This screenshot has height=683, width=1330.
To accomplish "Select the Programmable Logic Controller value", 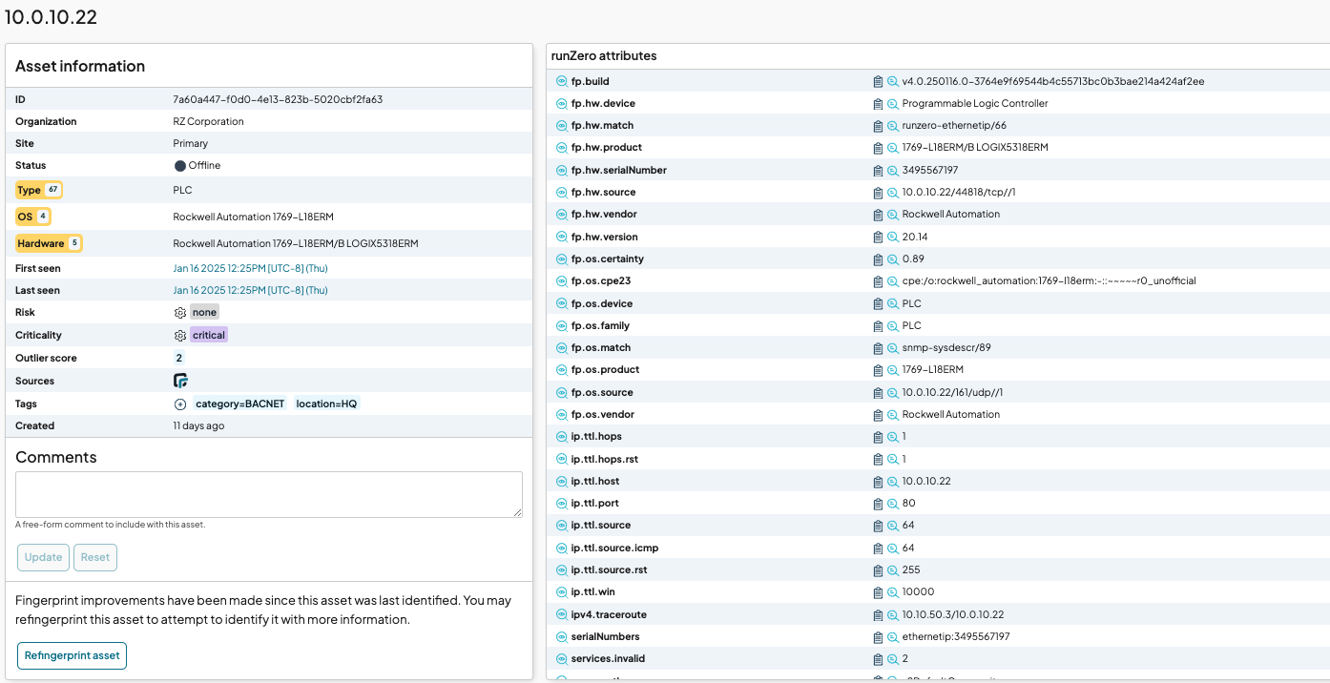I will click(x=975, y=104).
